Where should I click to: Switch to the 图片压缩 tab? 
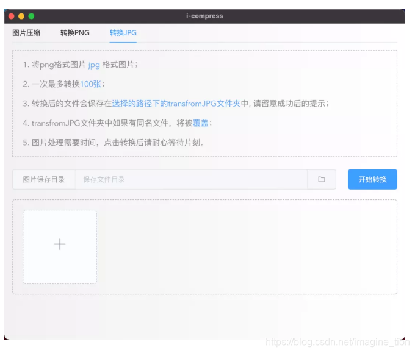point(26,33)
